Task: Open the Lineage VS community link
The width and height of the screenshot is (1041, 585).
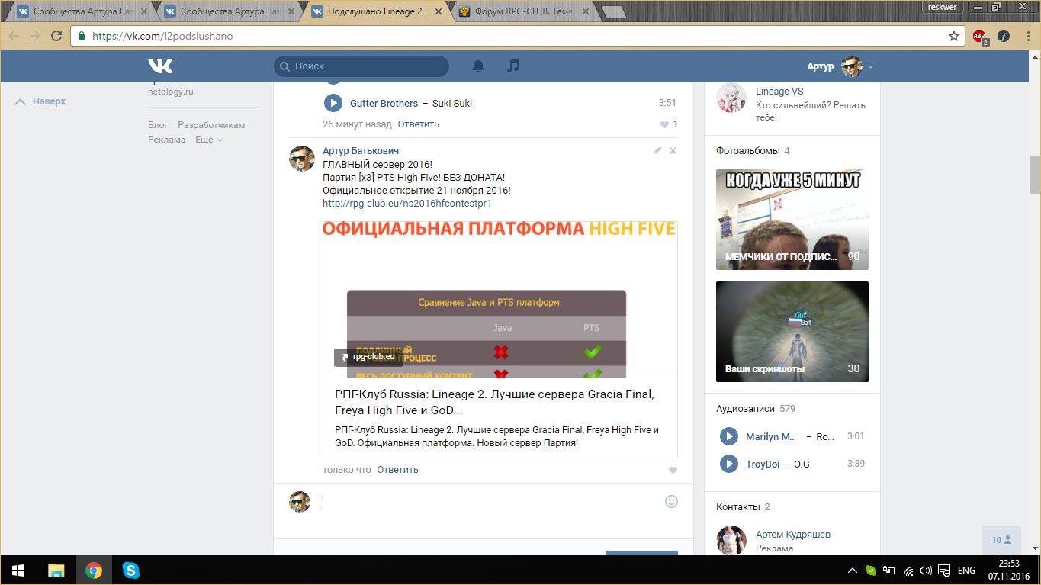Action: (779, 92)
